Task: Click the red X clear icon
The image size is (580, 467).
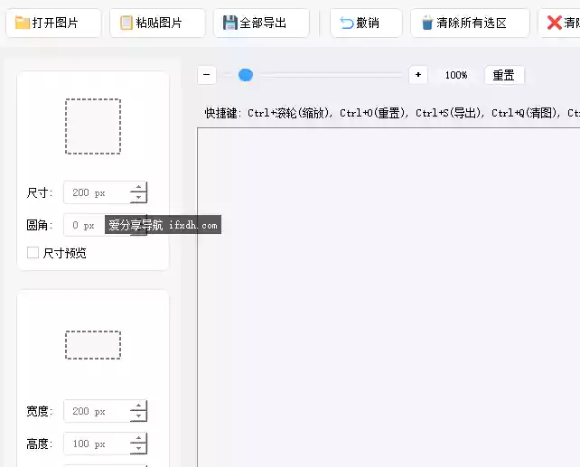Action: pyautogui.click(x=554, y=23)
